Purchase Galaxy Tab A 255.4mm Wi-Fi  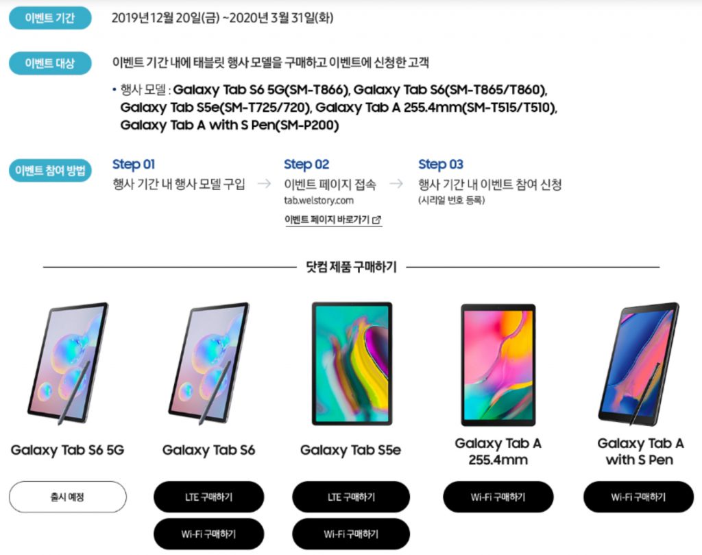498,497
